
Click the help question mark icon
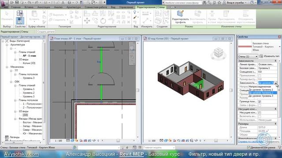click(x=252, y=3)
